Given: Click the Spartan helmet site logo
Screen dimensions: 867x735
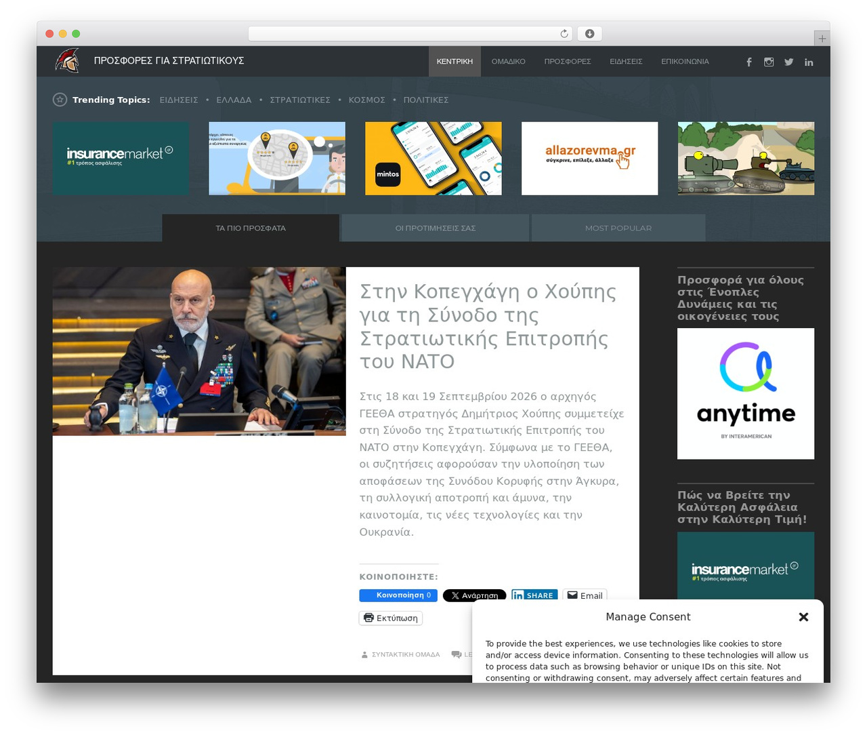Looking at the screenshot, I should (x=67, y=60).
